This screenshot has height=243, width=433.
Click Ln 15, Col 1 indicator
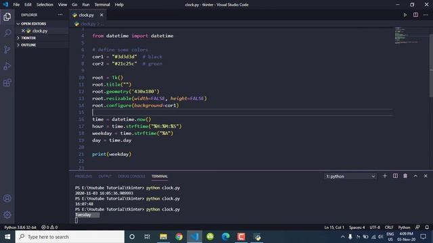[x=334, y=227]
